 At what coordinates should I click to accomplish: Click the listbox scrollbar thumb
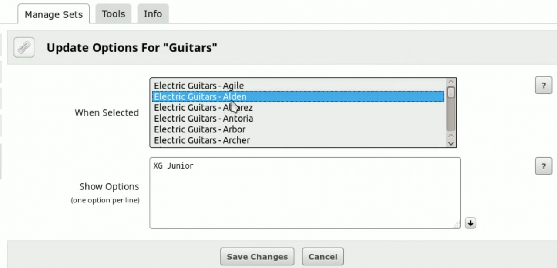[451, 92]
